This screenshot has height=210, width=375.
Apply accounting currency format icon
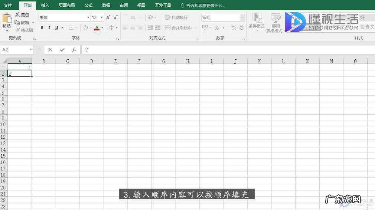coord(205,28)
